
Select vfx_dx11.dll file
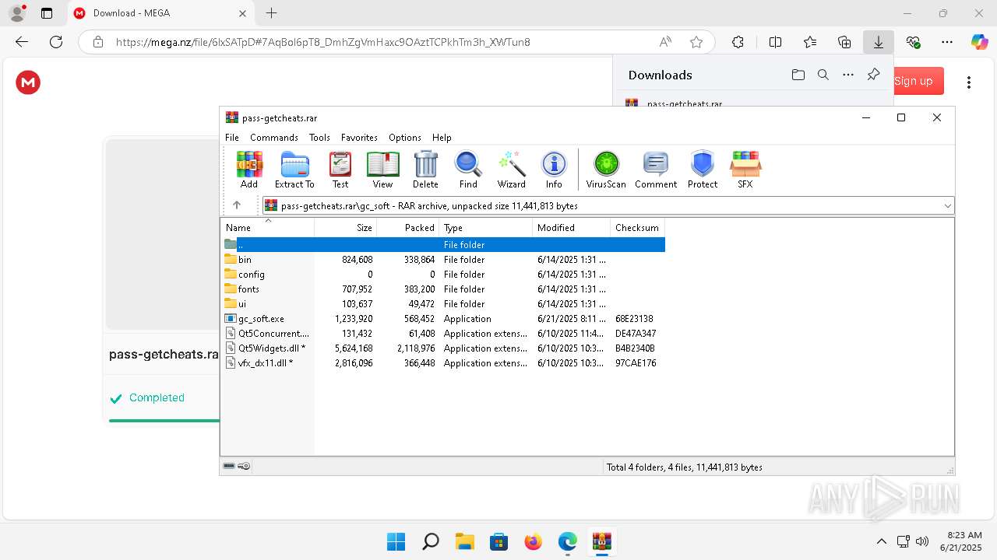[x=443, y=362]
